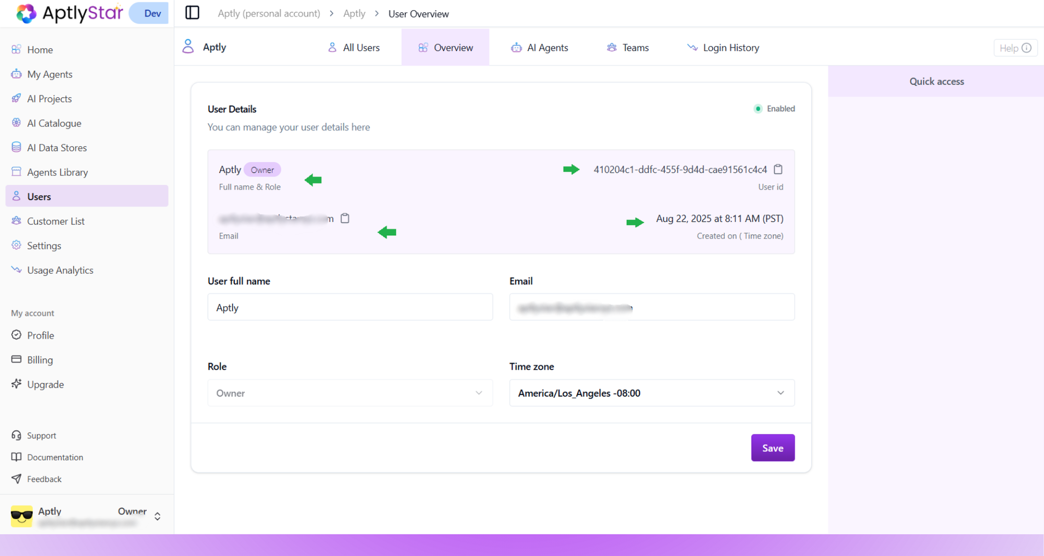Click the User full name input field
The height and width of the screenshot is (556, 1044).
pyautogui.click(x=350, y=307)
